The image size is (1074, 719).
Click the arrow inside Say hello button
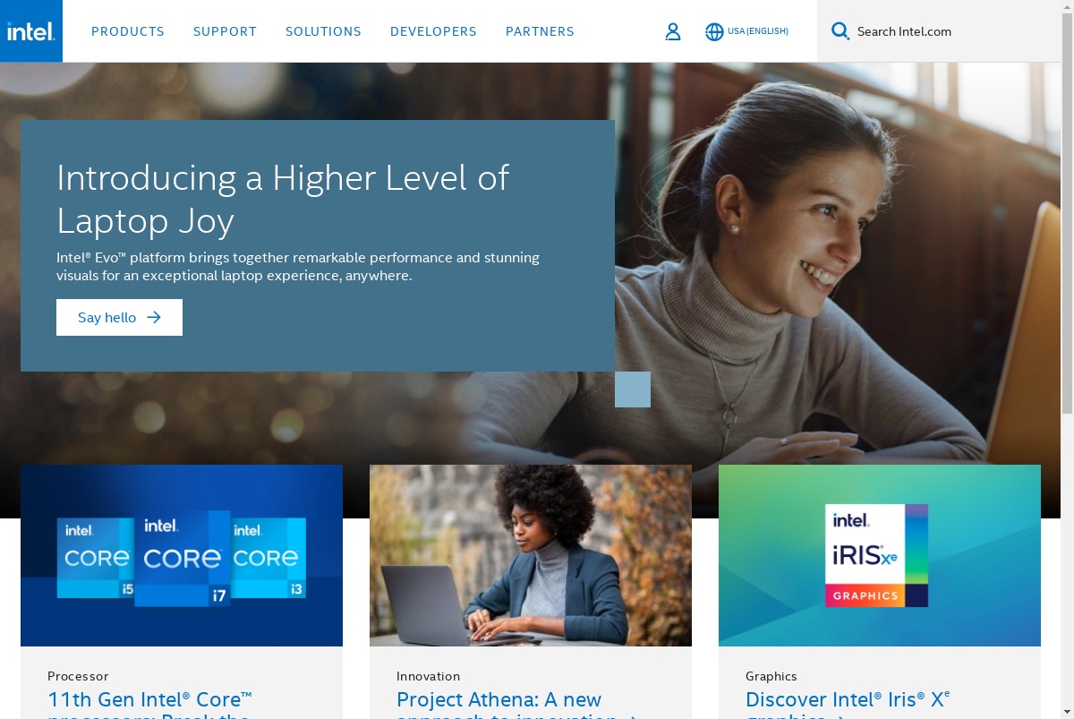154,317
